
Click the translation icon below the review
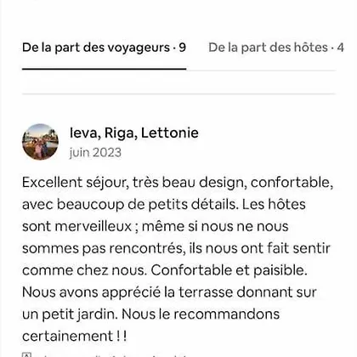pos(26,354)
